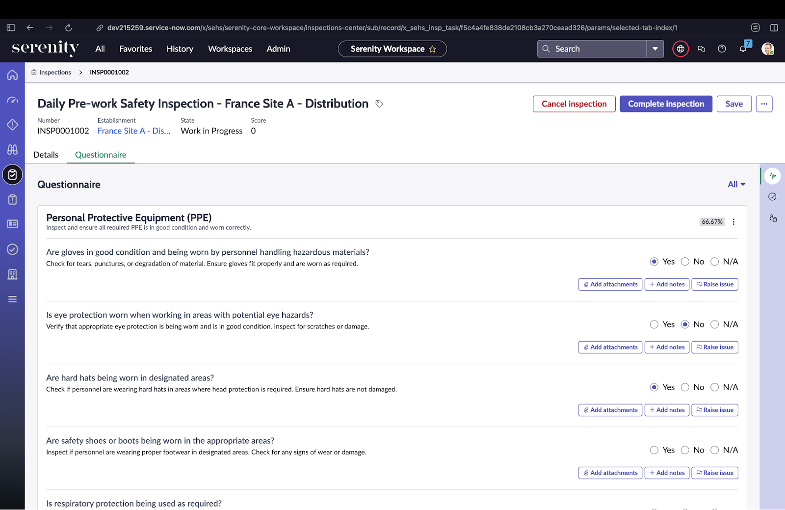Save the inspection record
This screenshot has height=510, width=785.
pyautogui.click(x=734, y=104)
